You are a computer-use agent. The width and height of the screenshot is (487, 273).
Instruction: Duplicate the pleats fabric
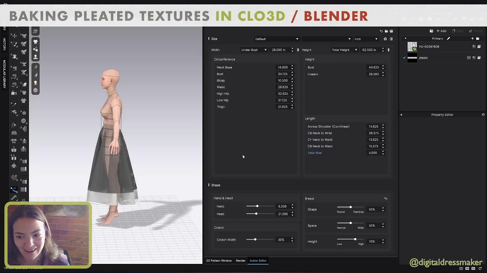click(x=479, y=58)
